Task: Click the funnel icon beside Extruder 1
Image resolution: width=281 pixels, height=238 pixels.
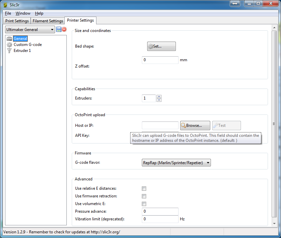Action: [9, 51]
